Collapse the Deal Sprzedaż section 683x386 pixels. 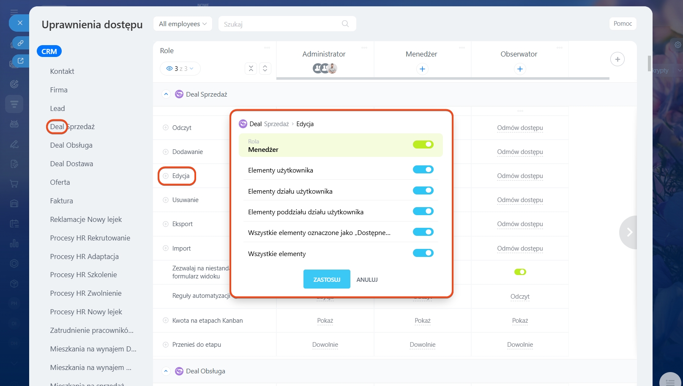pos(166,94)
